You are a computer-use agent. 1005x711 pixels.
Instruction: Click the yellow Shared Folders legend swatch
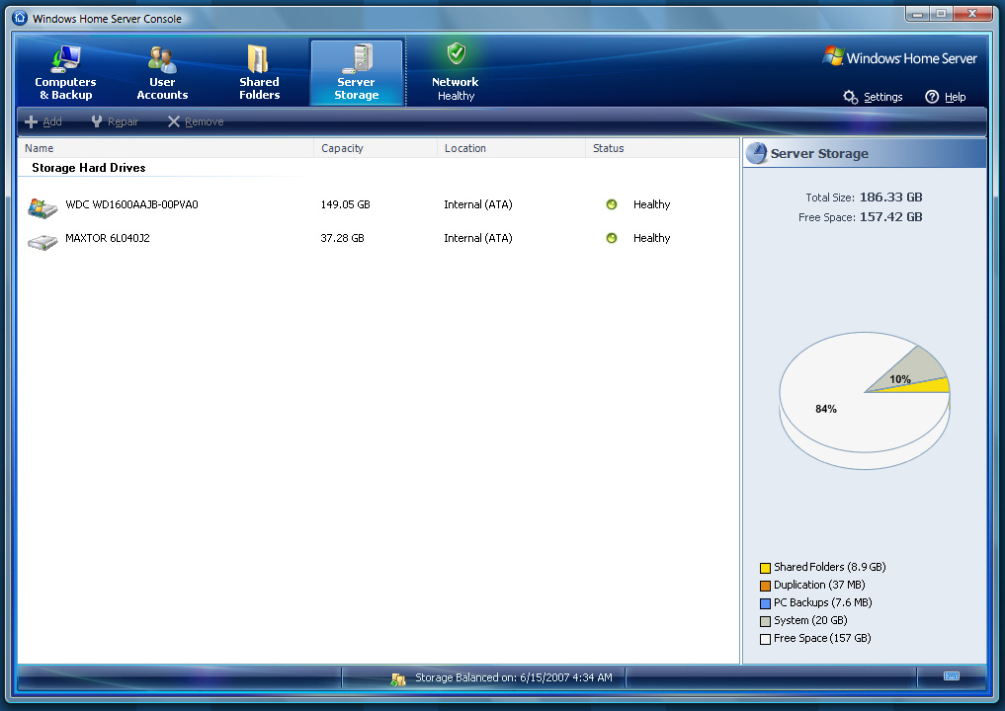click(765, 568)
